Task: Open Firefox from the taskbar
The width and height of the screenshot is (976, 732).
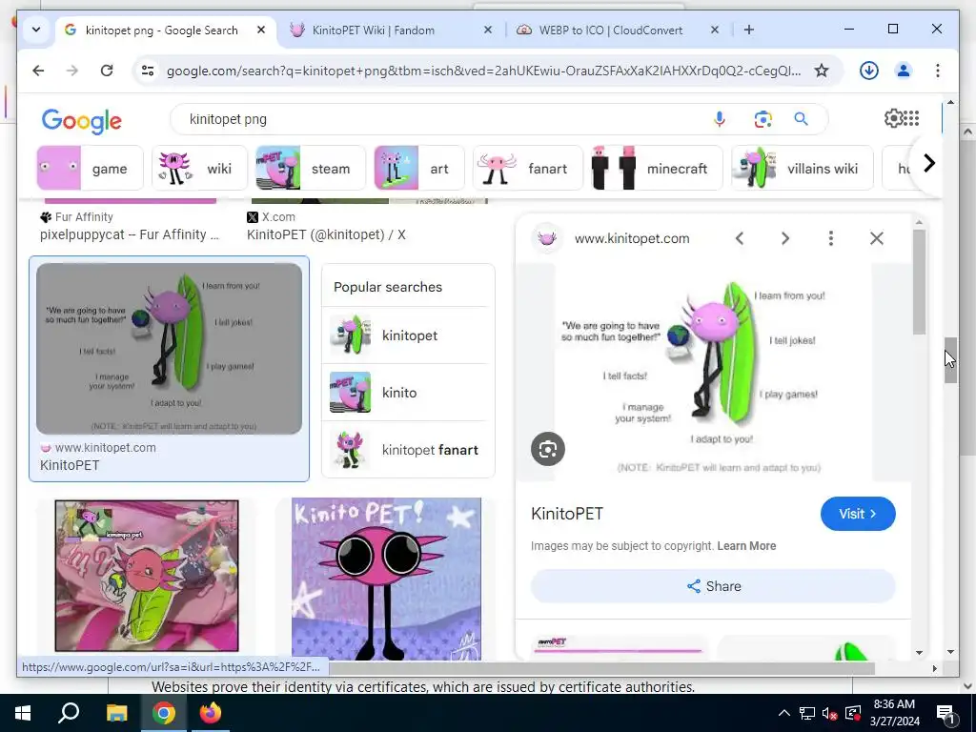Action: tap(211, 713)
